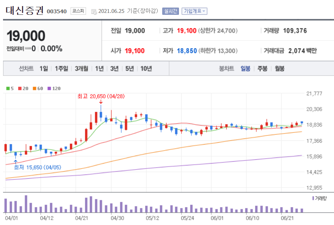
Task: Click the red down arrow marking the high
Action: click(x=101, y=102)
